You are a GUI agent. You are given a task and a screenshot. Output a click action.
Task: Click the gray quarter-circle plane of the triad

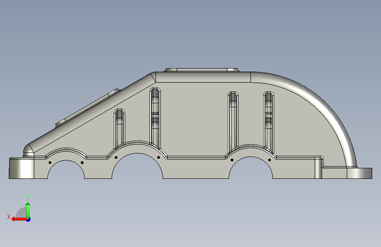coord(22,213)
